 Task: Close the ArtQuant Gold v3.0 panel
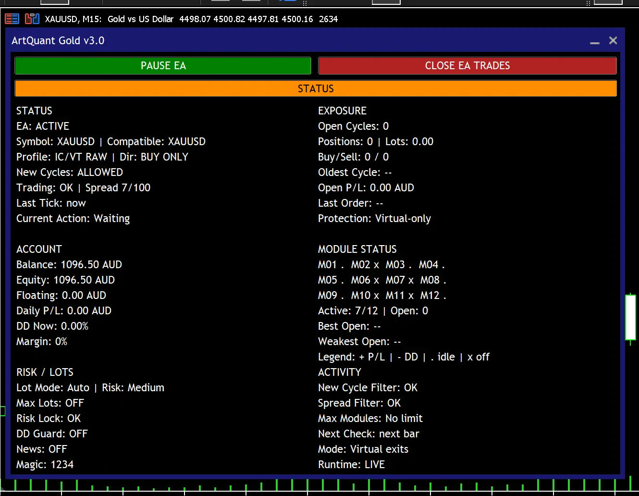[x=613, y=40]
